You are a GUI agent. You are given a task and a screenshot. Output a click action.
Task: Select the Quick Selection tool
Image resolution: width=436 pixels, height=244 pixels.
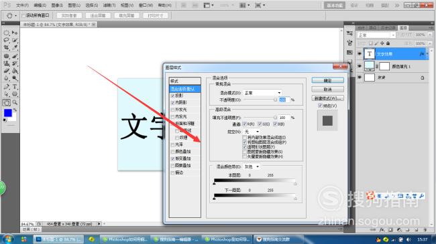point(15,40)
